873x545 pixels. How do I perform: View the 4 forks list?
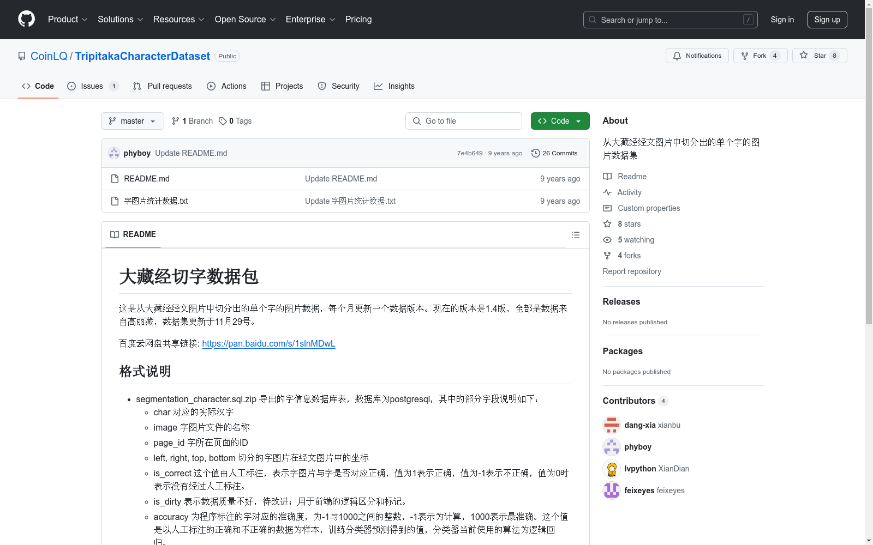pos(622,256)
